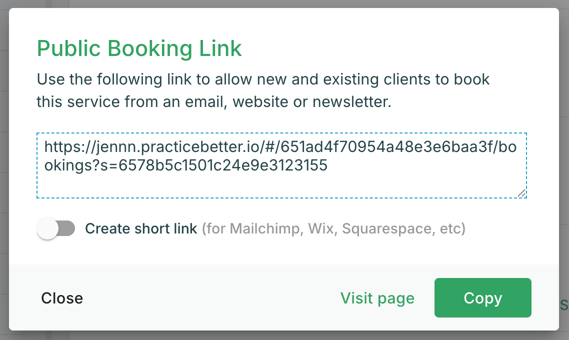This screenshot has width=569, height=340.
Task: Click the white knob of the short link switch
Action: click(x=48, y=229)
